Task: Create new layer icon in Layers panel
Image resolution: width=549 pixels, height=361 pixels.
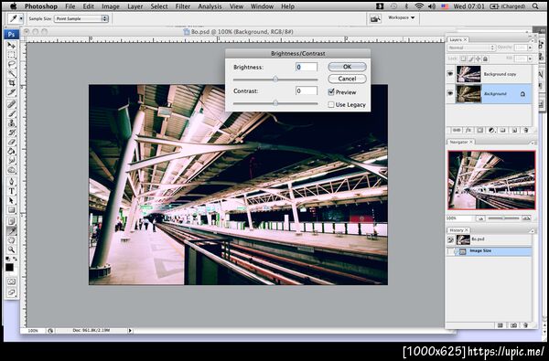Action: tap(514, 130)
